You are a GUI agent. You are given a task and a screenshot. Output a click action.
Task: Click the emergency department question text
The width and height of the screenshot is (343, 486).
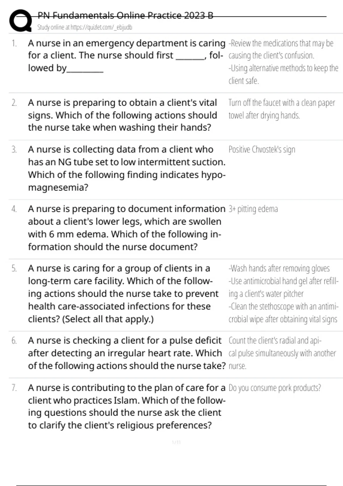(126, 55)
